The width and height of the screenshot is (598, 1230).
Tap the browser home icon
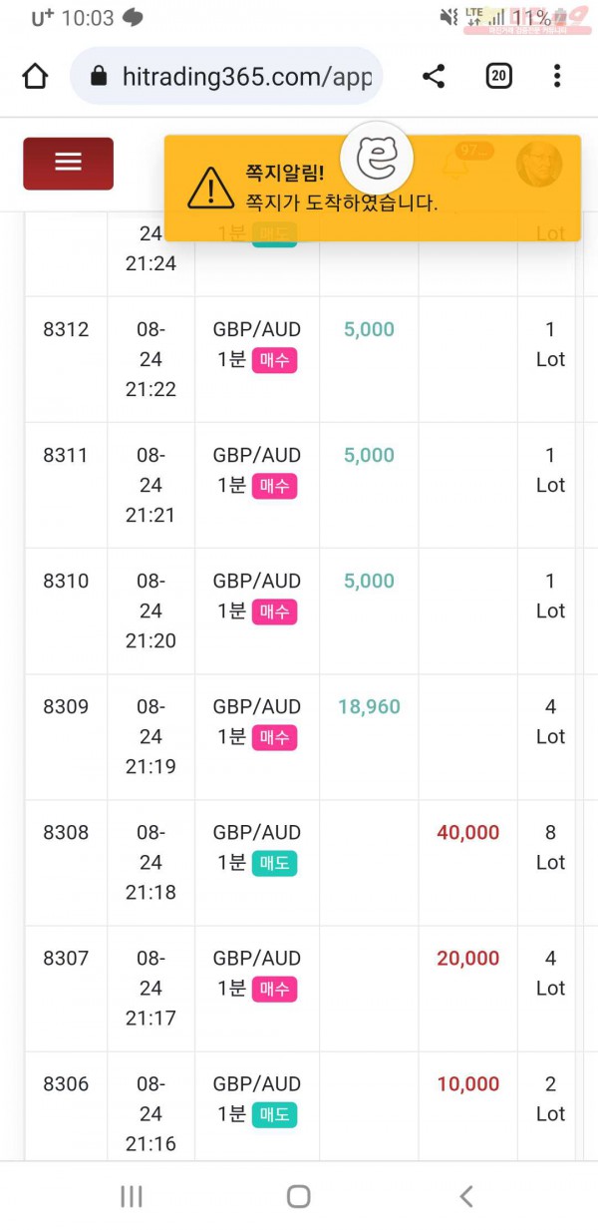point(35,76)
